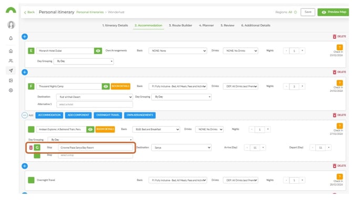Click the Personal Itineraries breadcrumb link
Screen dimensions: 352x200
click(90, 12)
